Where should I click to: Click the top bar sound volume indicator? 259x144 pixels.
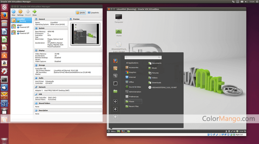(246, 2)
